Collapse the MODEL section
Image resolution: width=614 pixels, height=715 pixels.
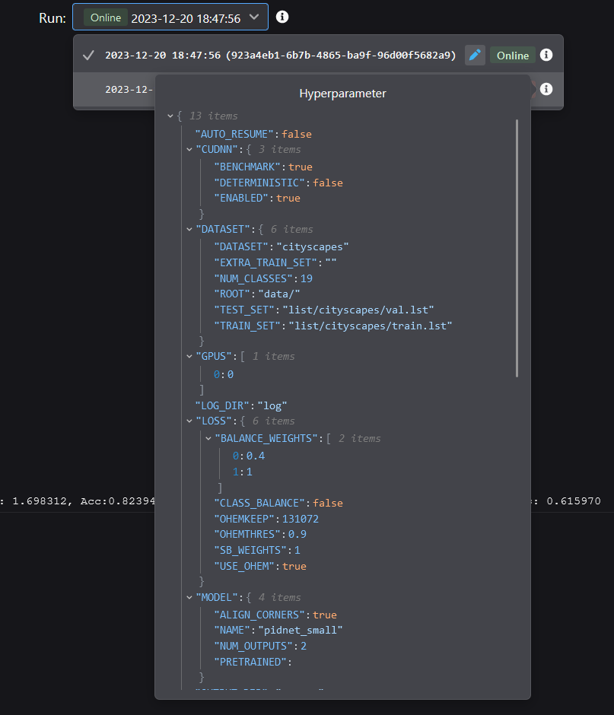pos(189,597)
